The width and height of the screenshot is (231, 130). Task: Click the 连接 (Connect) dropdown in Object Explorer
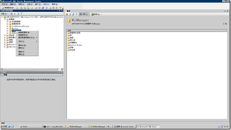point(5,14)
